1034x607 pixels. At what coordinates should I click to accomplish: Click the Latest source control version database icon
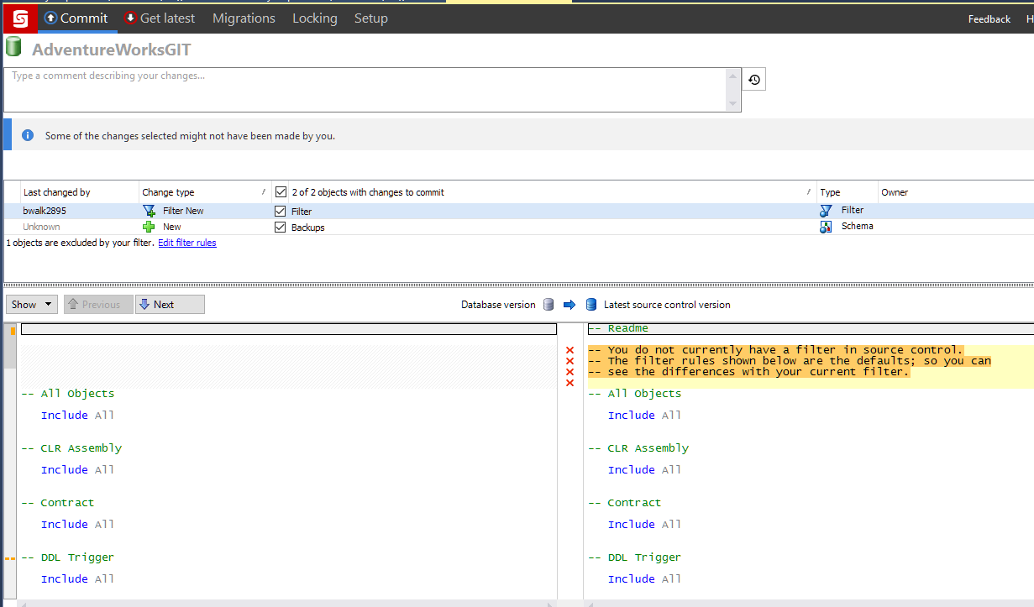[x=591, y=305]
